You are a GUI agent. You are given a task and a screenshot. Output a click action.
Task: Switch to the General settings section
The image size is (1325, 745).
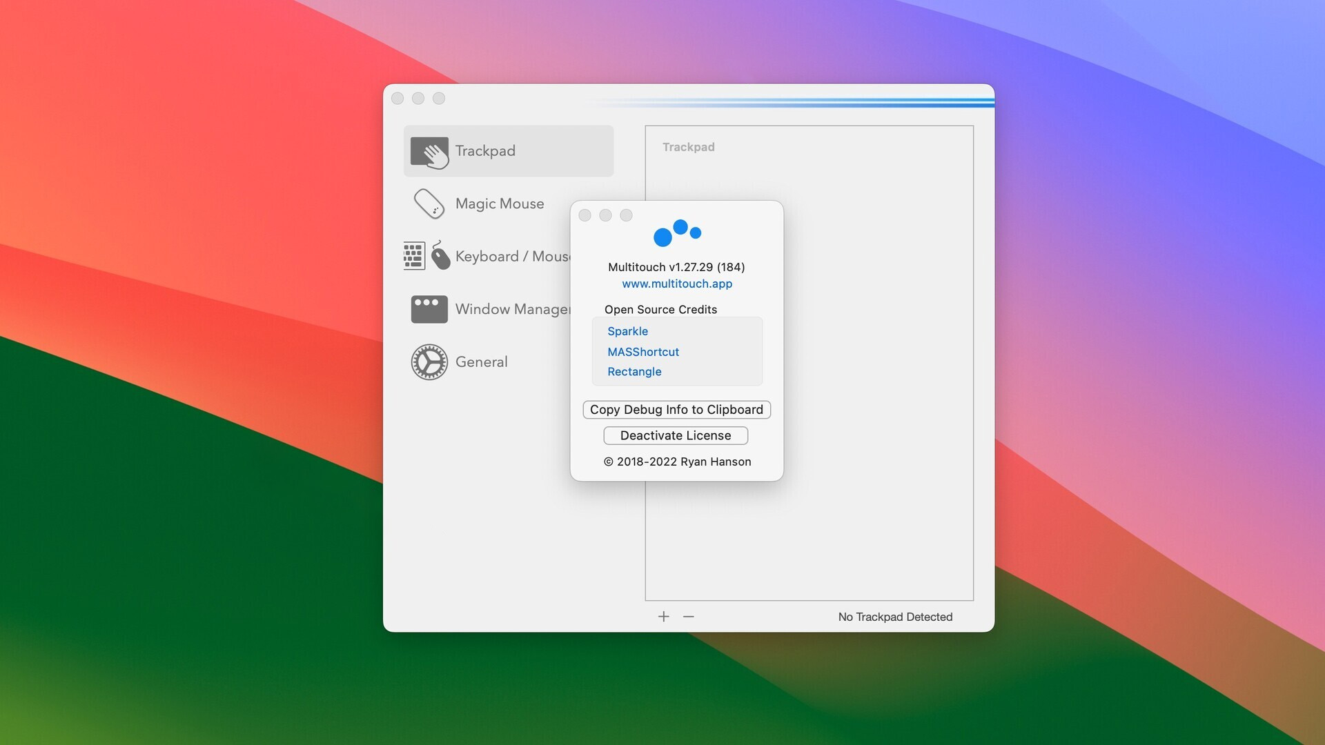481,361
